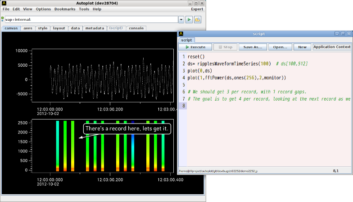
Task: Select the script tab in script window
Action: click(x=186, y=40)
